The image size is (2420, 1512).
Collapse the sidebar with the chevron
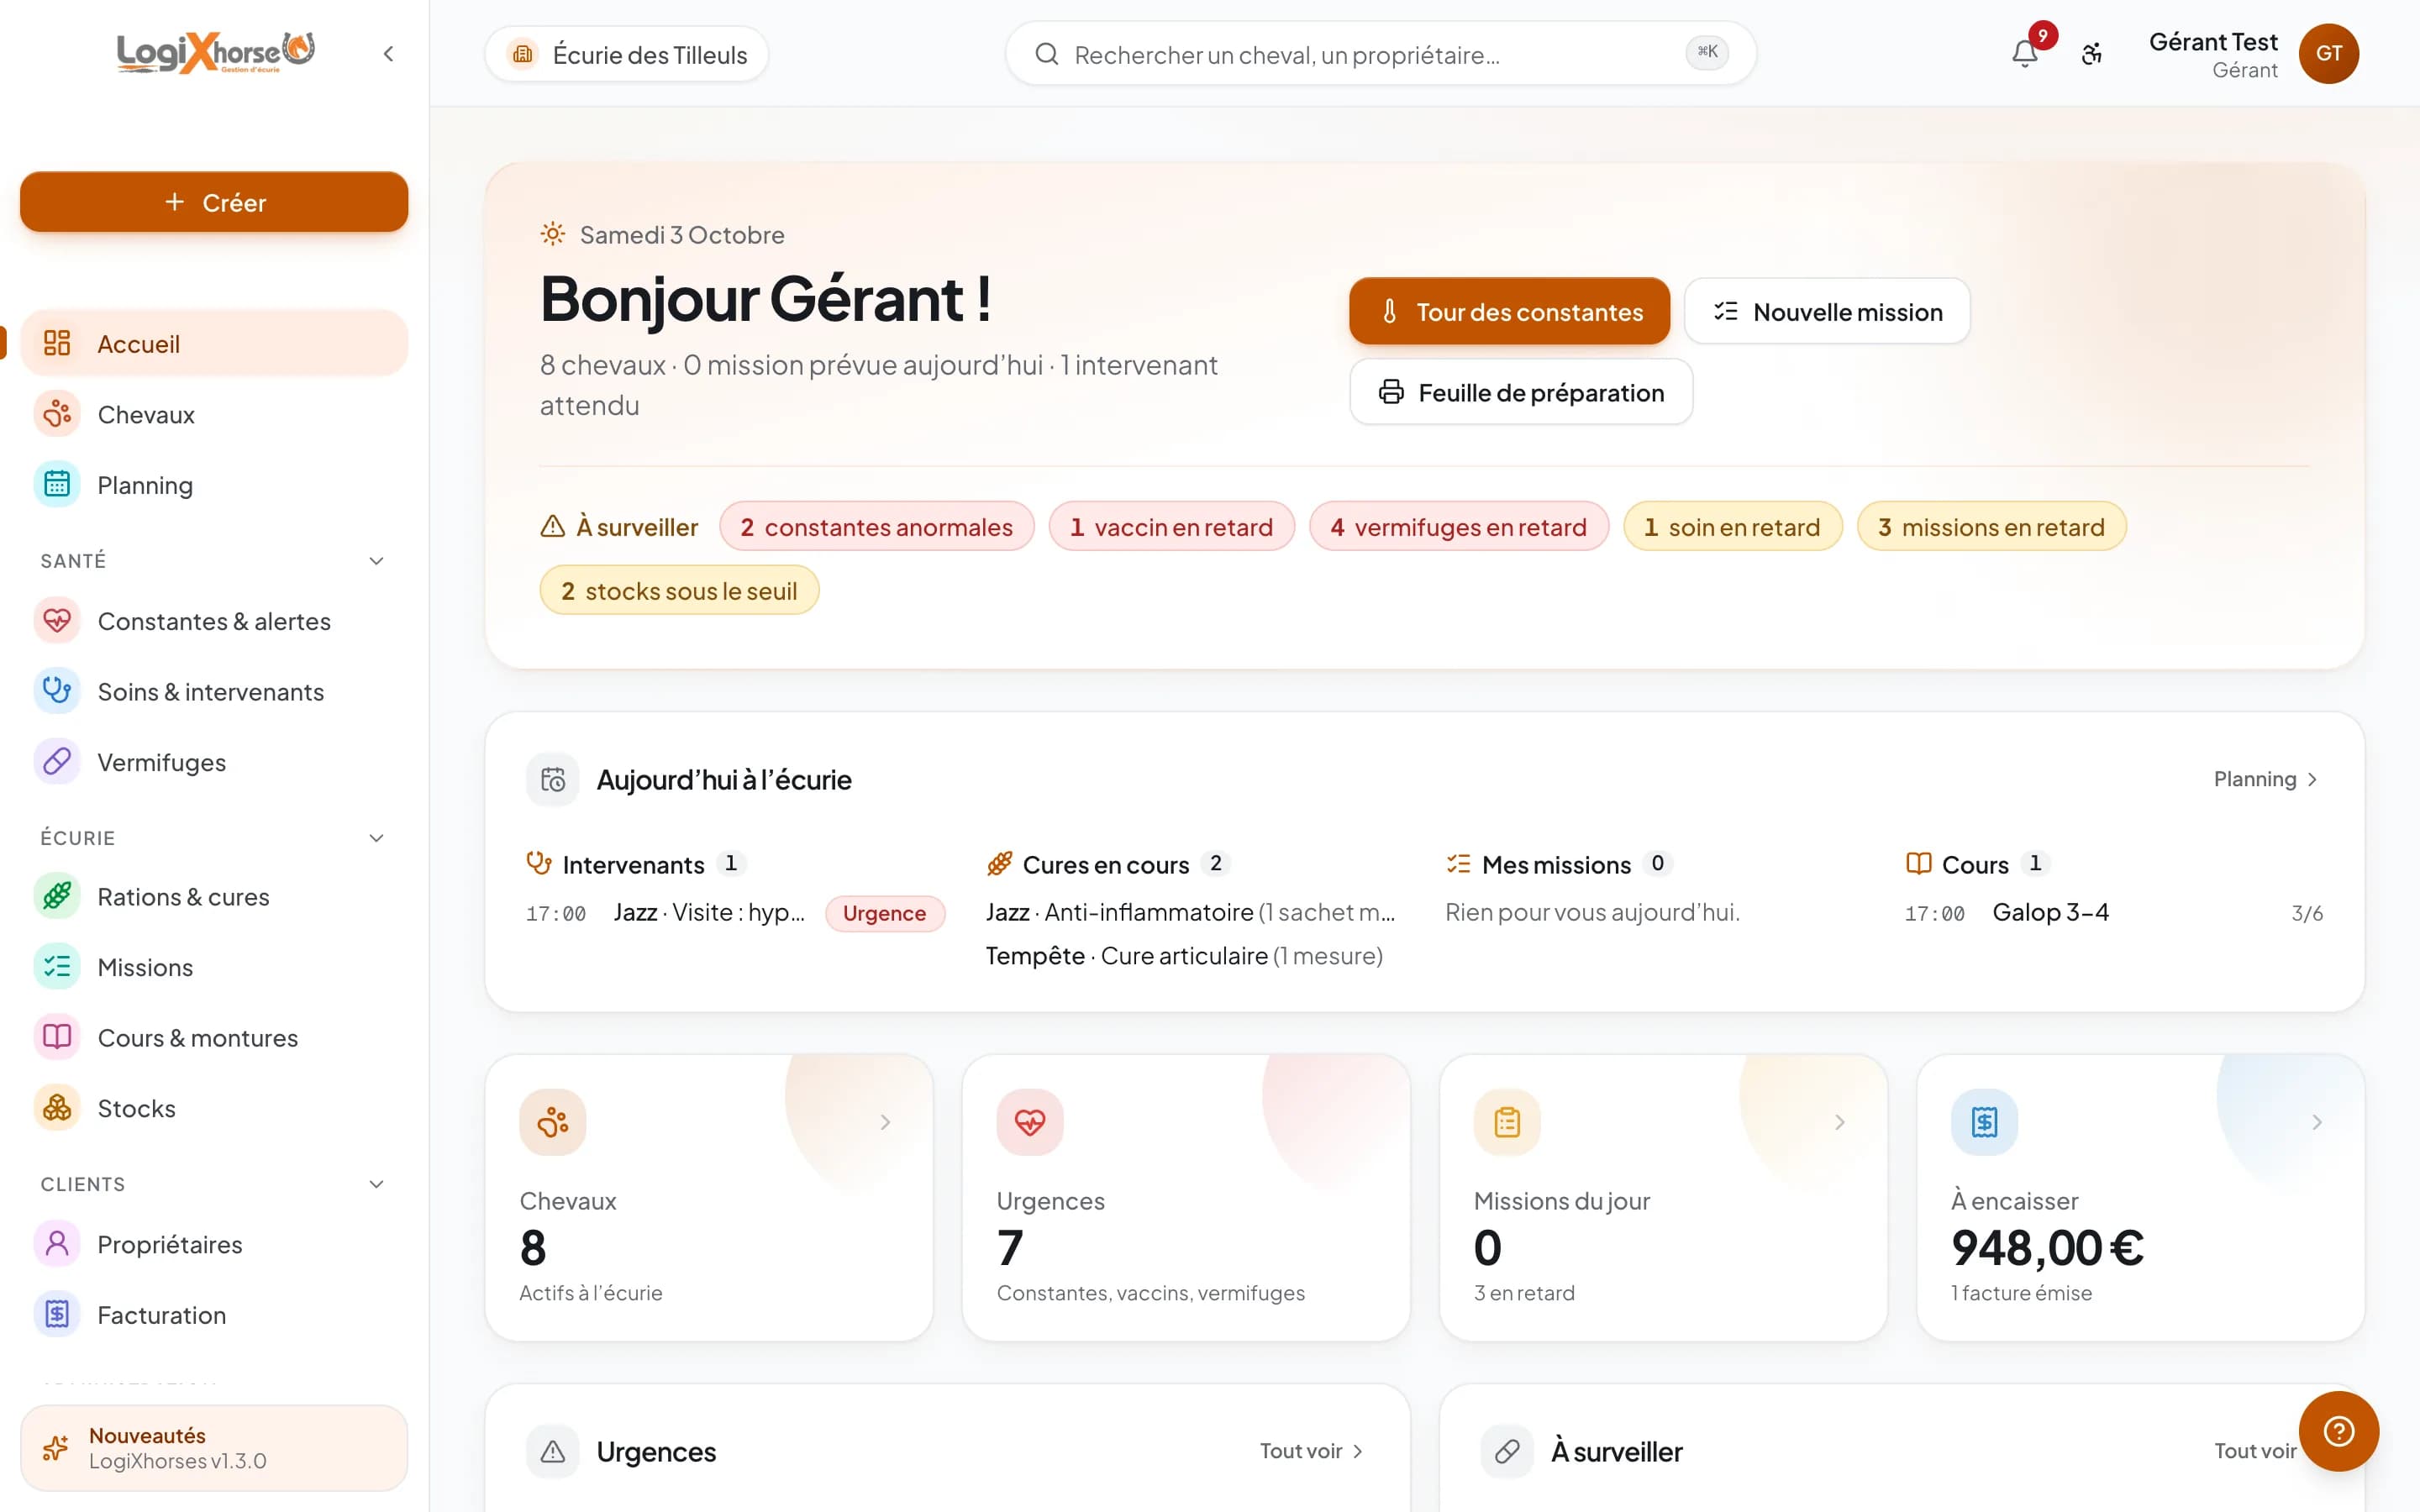tap(388, 54)
